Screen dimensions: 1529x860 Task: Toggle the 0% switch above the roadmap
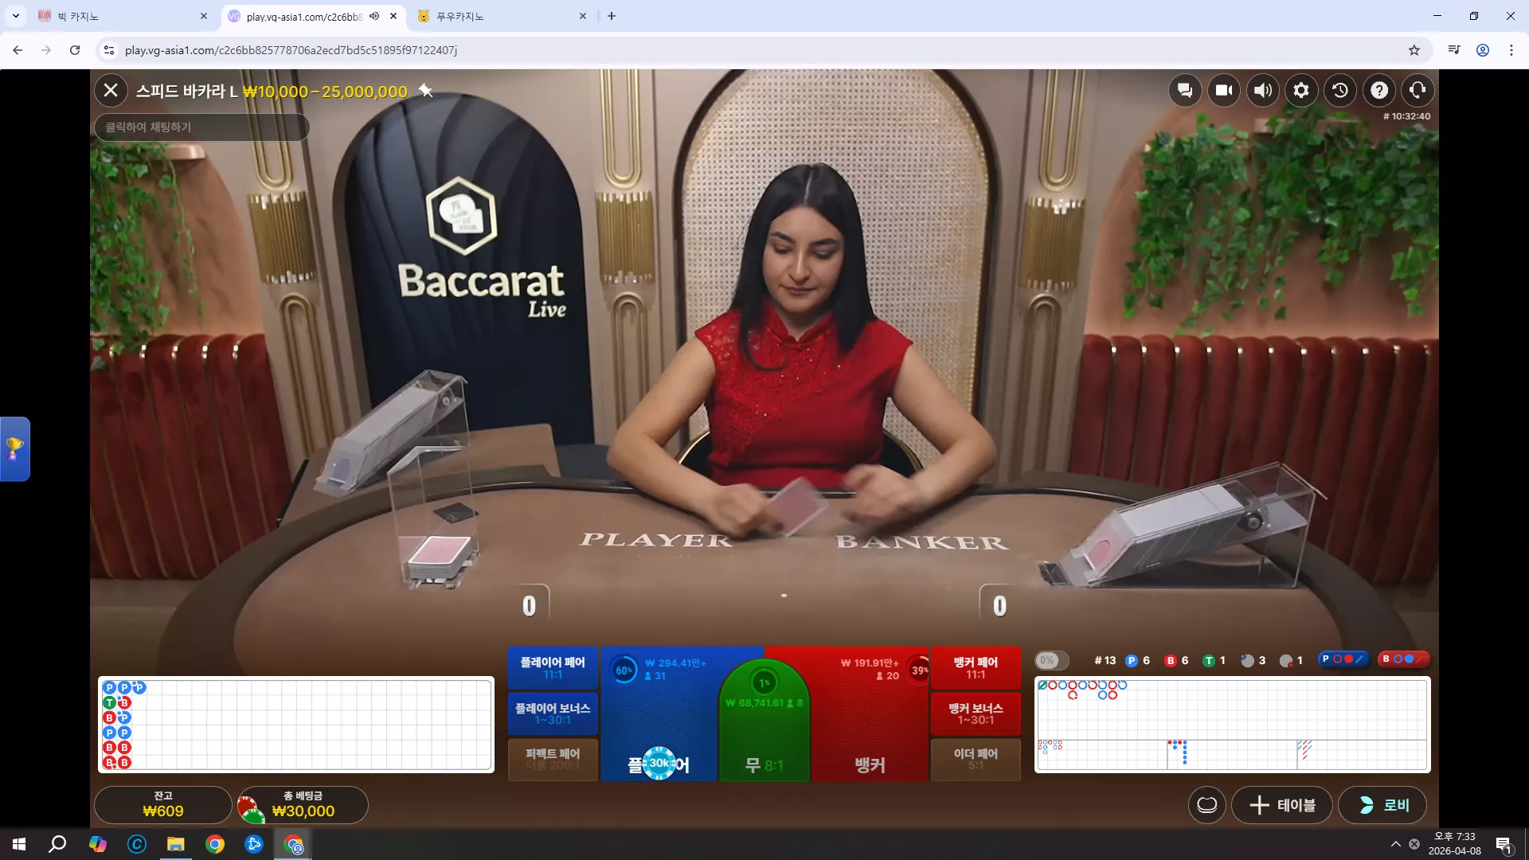(x=1051, y=660)
